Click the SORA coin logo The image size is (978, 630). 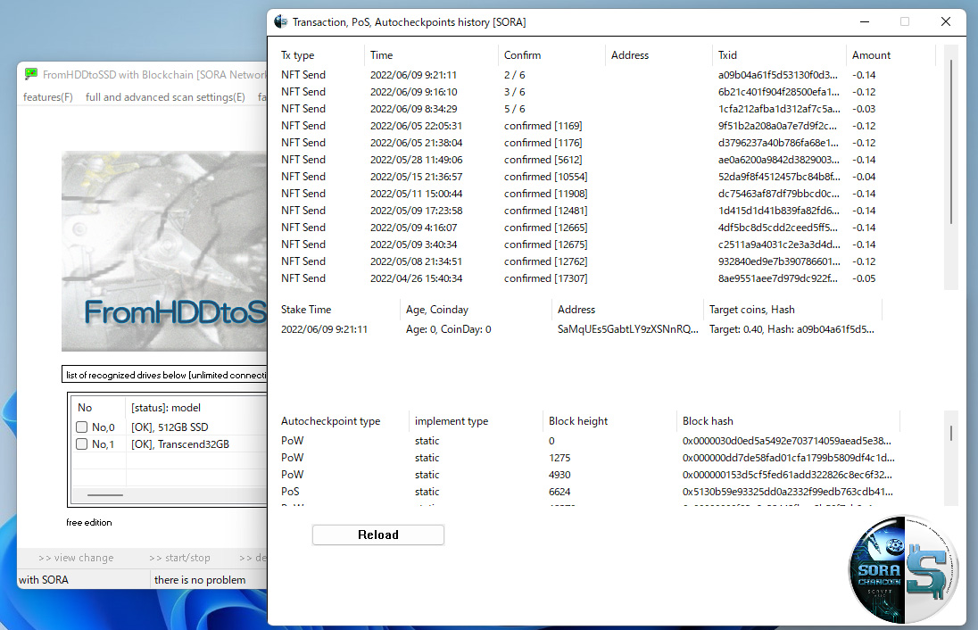[904, 568]
